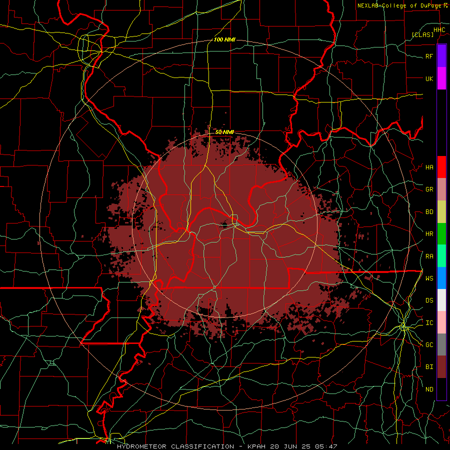Click the GC legend label
The width and height of the screenshot is (450, 450).
tap(429, 345)
